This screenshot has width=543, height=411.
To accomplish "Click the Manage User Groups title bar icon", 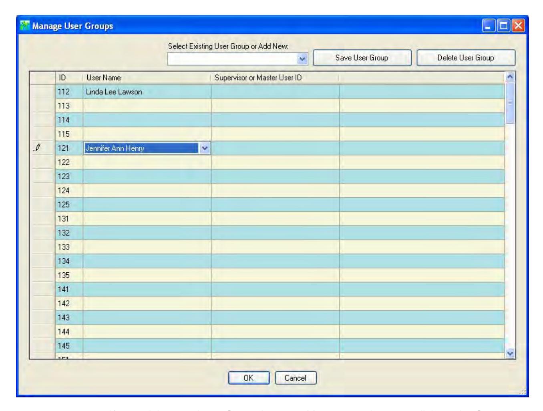I will 25,26.
